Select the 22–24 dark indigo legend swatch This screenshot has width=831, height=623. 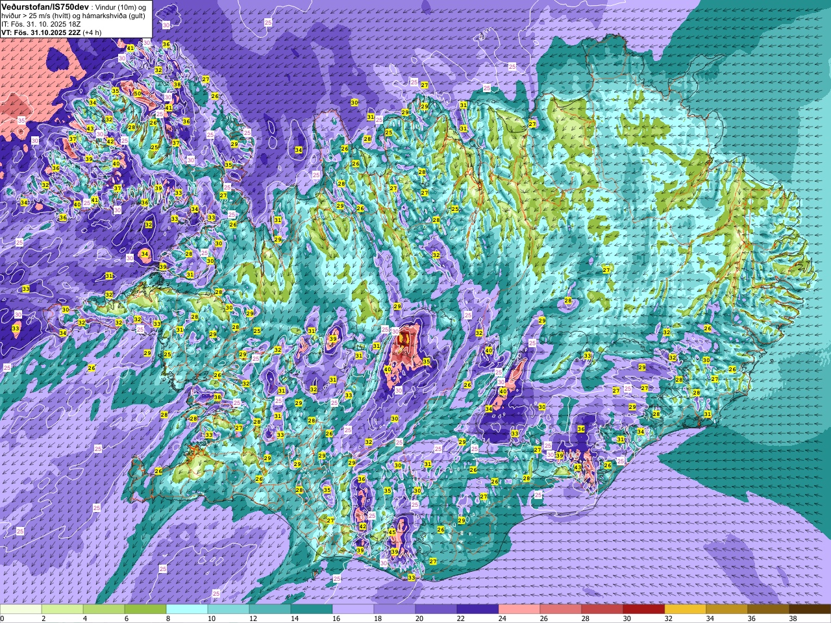pos(478,609)
